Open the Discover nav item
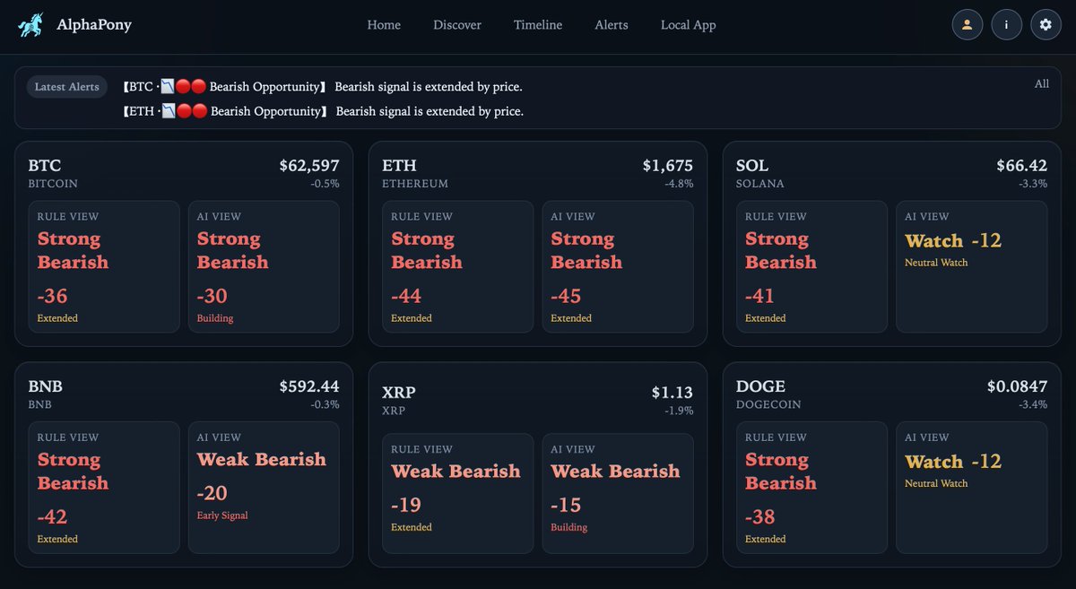 457,25
